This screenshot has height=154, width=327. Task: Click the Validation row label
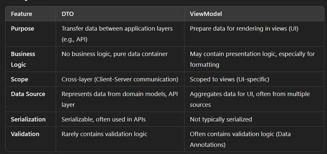(x=25, y=134)
